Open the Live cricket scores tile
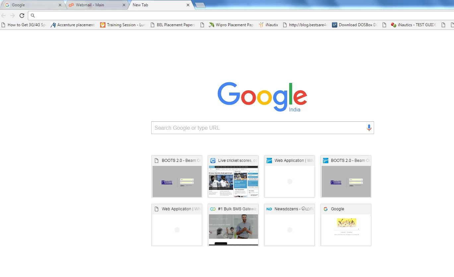The image size is (454, 277). 233,176
